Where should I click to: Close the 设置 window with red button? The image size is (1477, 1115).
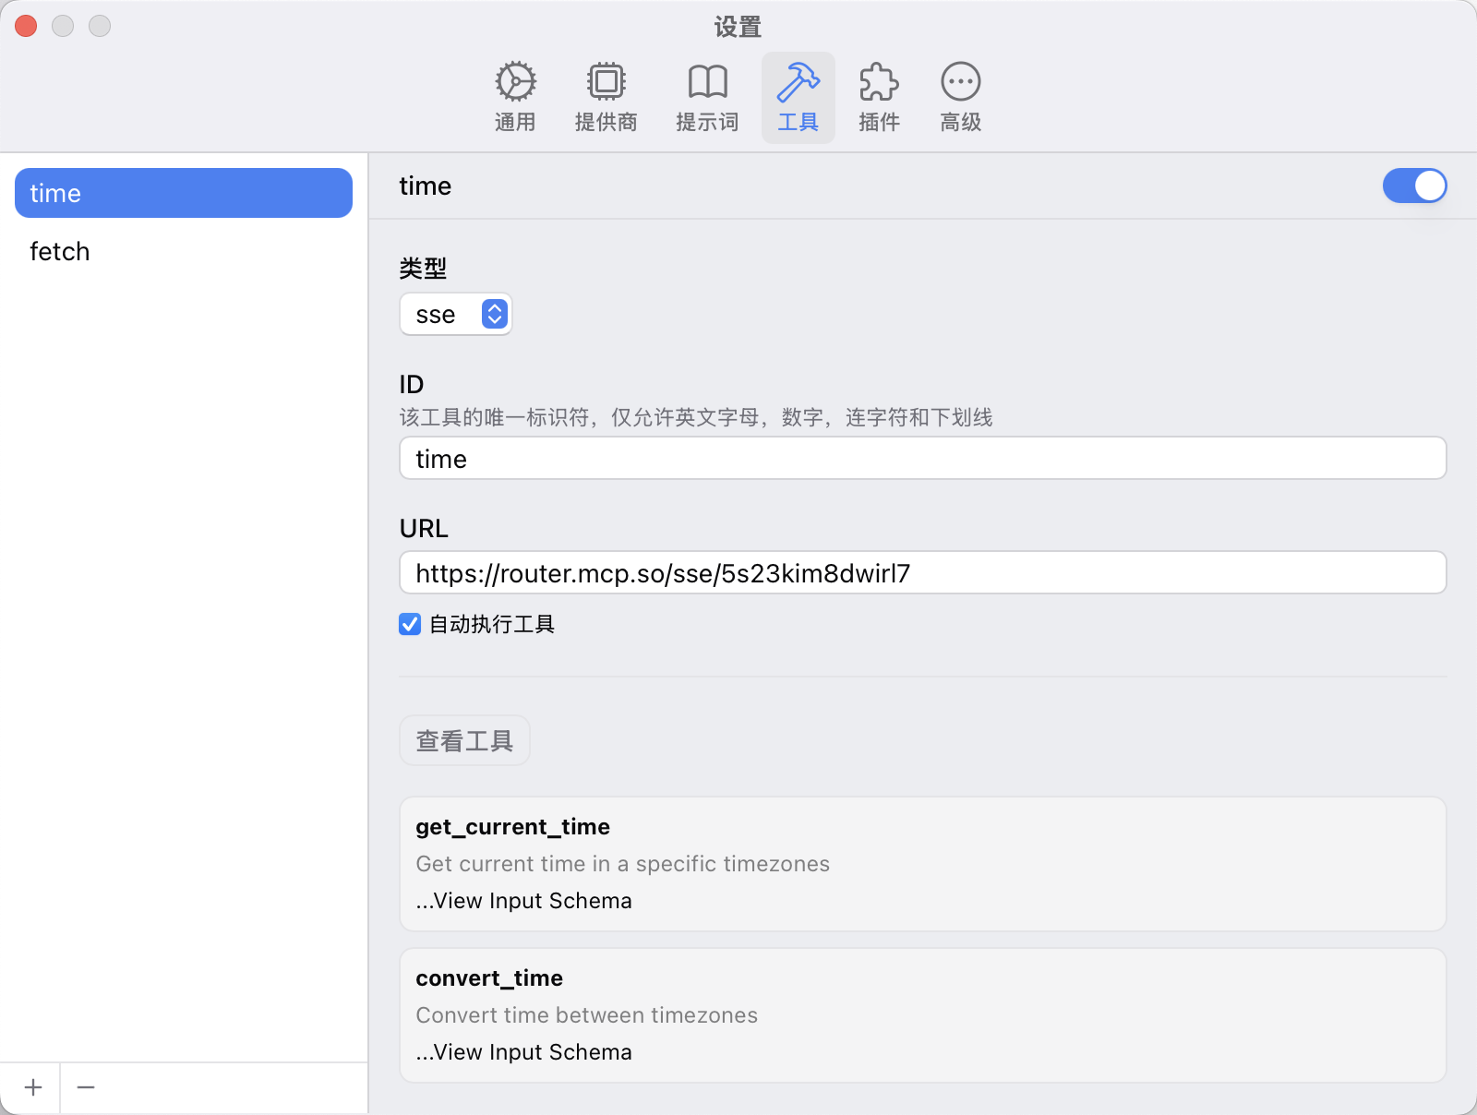(26, 26)
